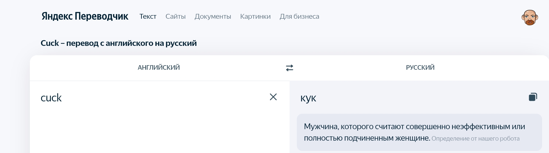Click the word cuck in source field

(51, 97)
